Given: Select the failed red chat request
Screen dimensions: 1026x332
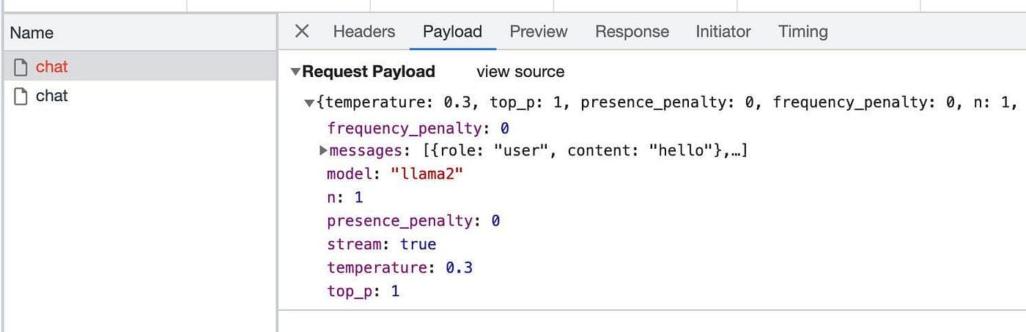Looking at the screenshot, I should [x=51, y=67].
